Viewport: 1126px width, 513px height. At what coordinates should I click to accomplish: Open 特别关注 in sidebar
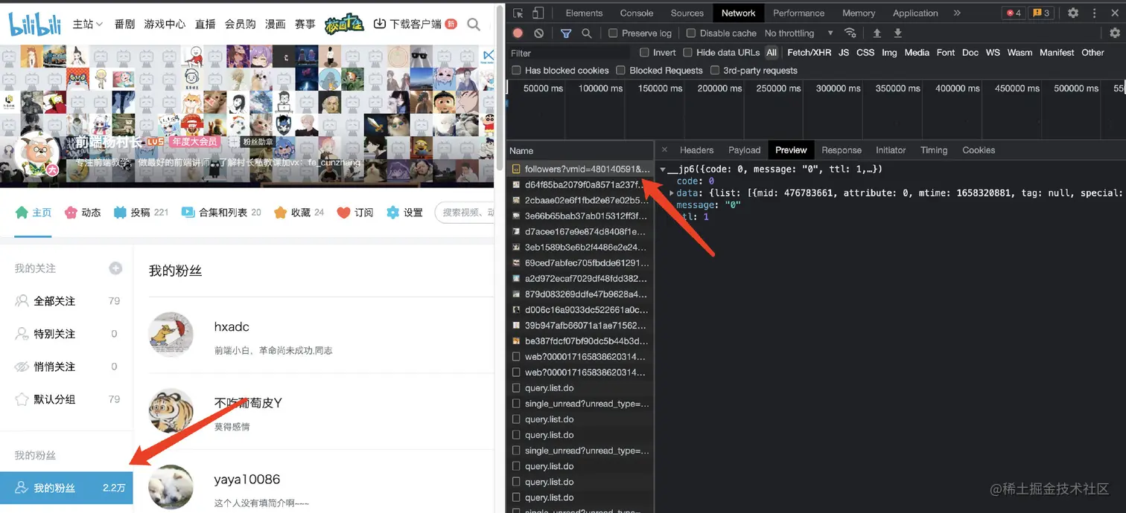(67, 334)
